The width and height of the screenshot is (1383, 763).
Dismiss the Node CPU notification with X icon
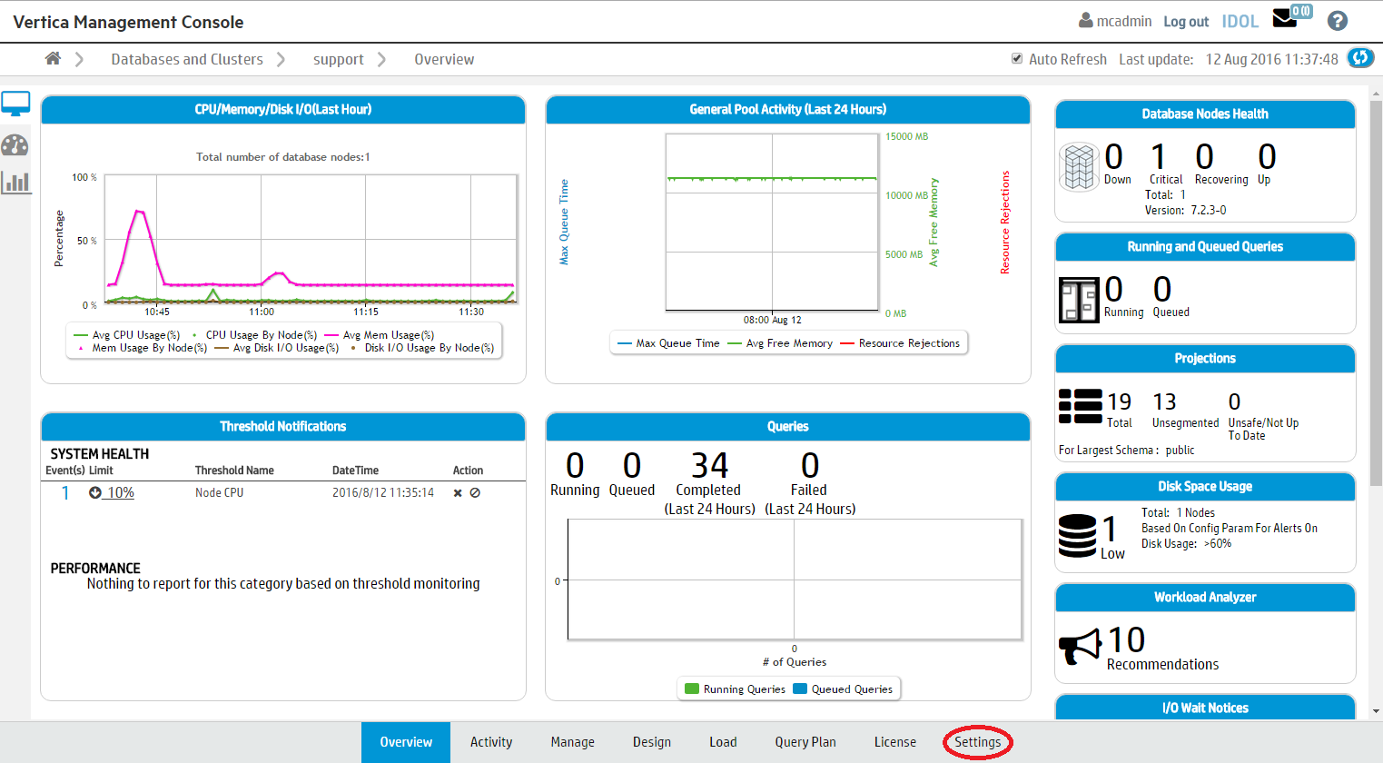[x=458, y=493]
